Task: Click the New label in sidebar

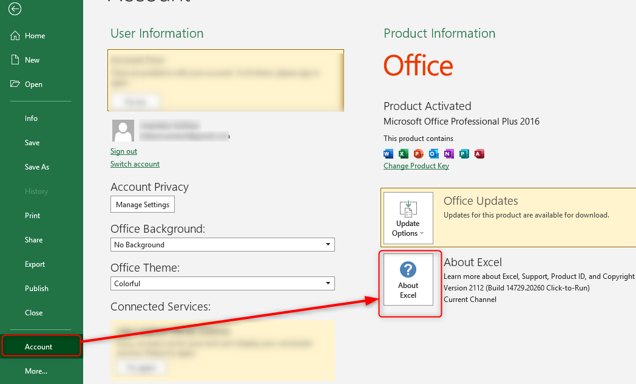Action: click(32, 60)
